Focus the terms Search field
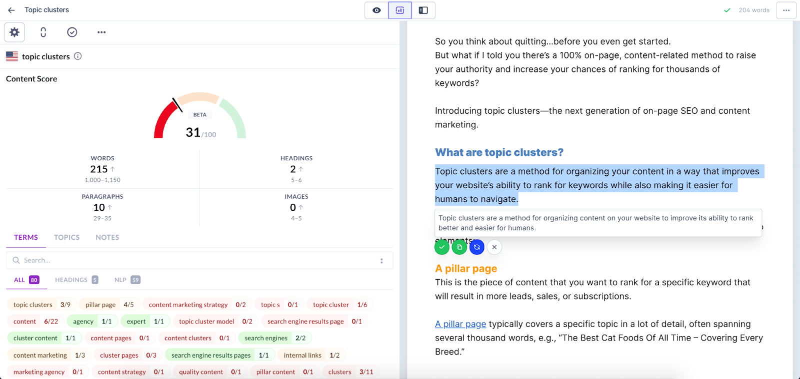The image size is (800, 379). tap(199, 261)
